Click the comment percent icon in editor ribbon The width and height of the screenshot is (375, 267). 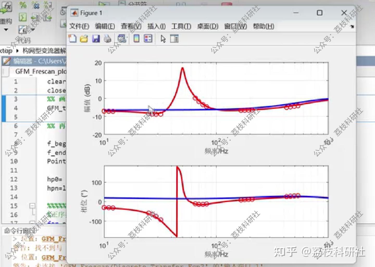click(x=23, y=5)
